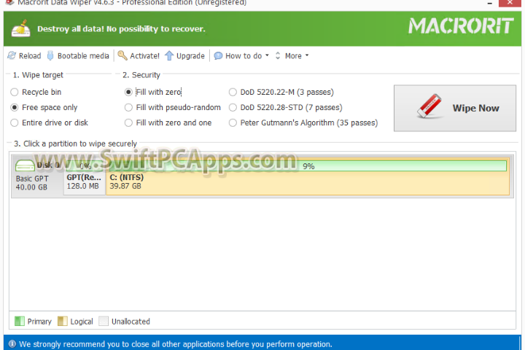
Task: Open the Reload toolbar item
Action: [24, 55]
